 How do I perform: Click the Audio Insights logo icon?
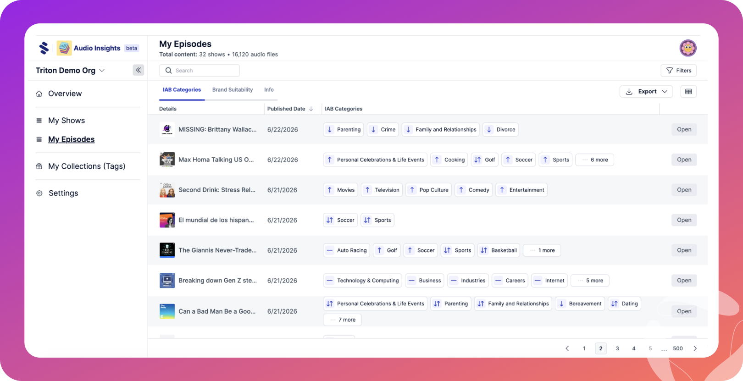click(x=64, y=48)
